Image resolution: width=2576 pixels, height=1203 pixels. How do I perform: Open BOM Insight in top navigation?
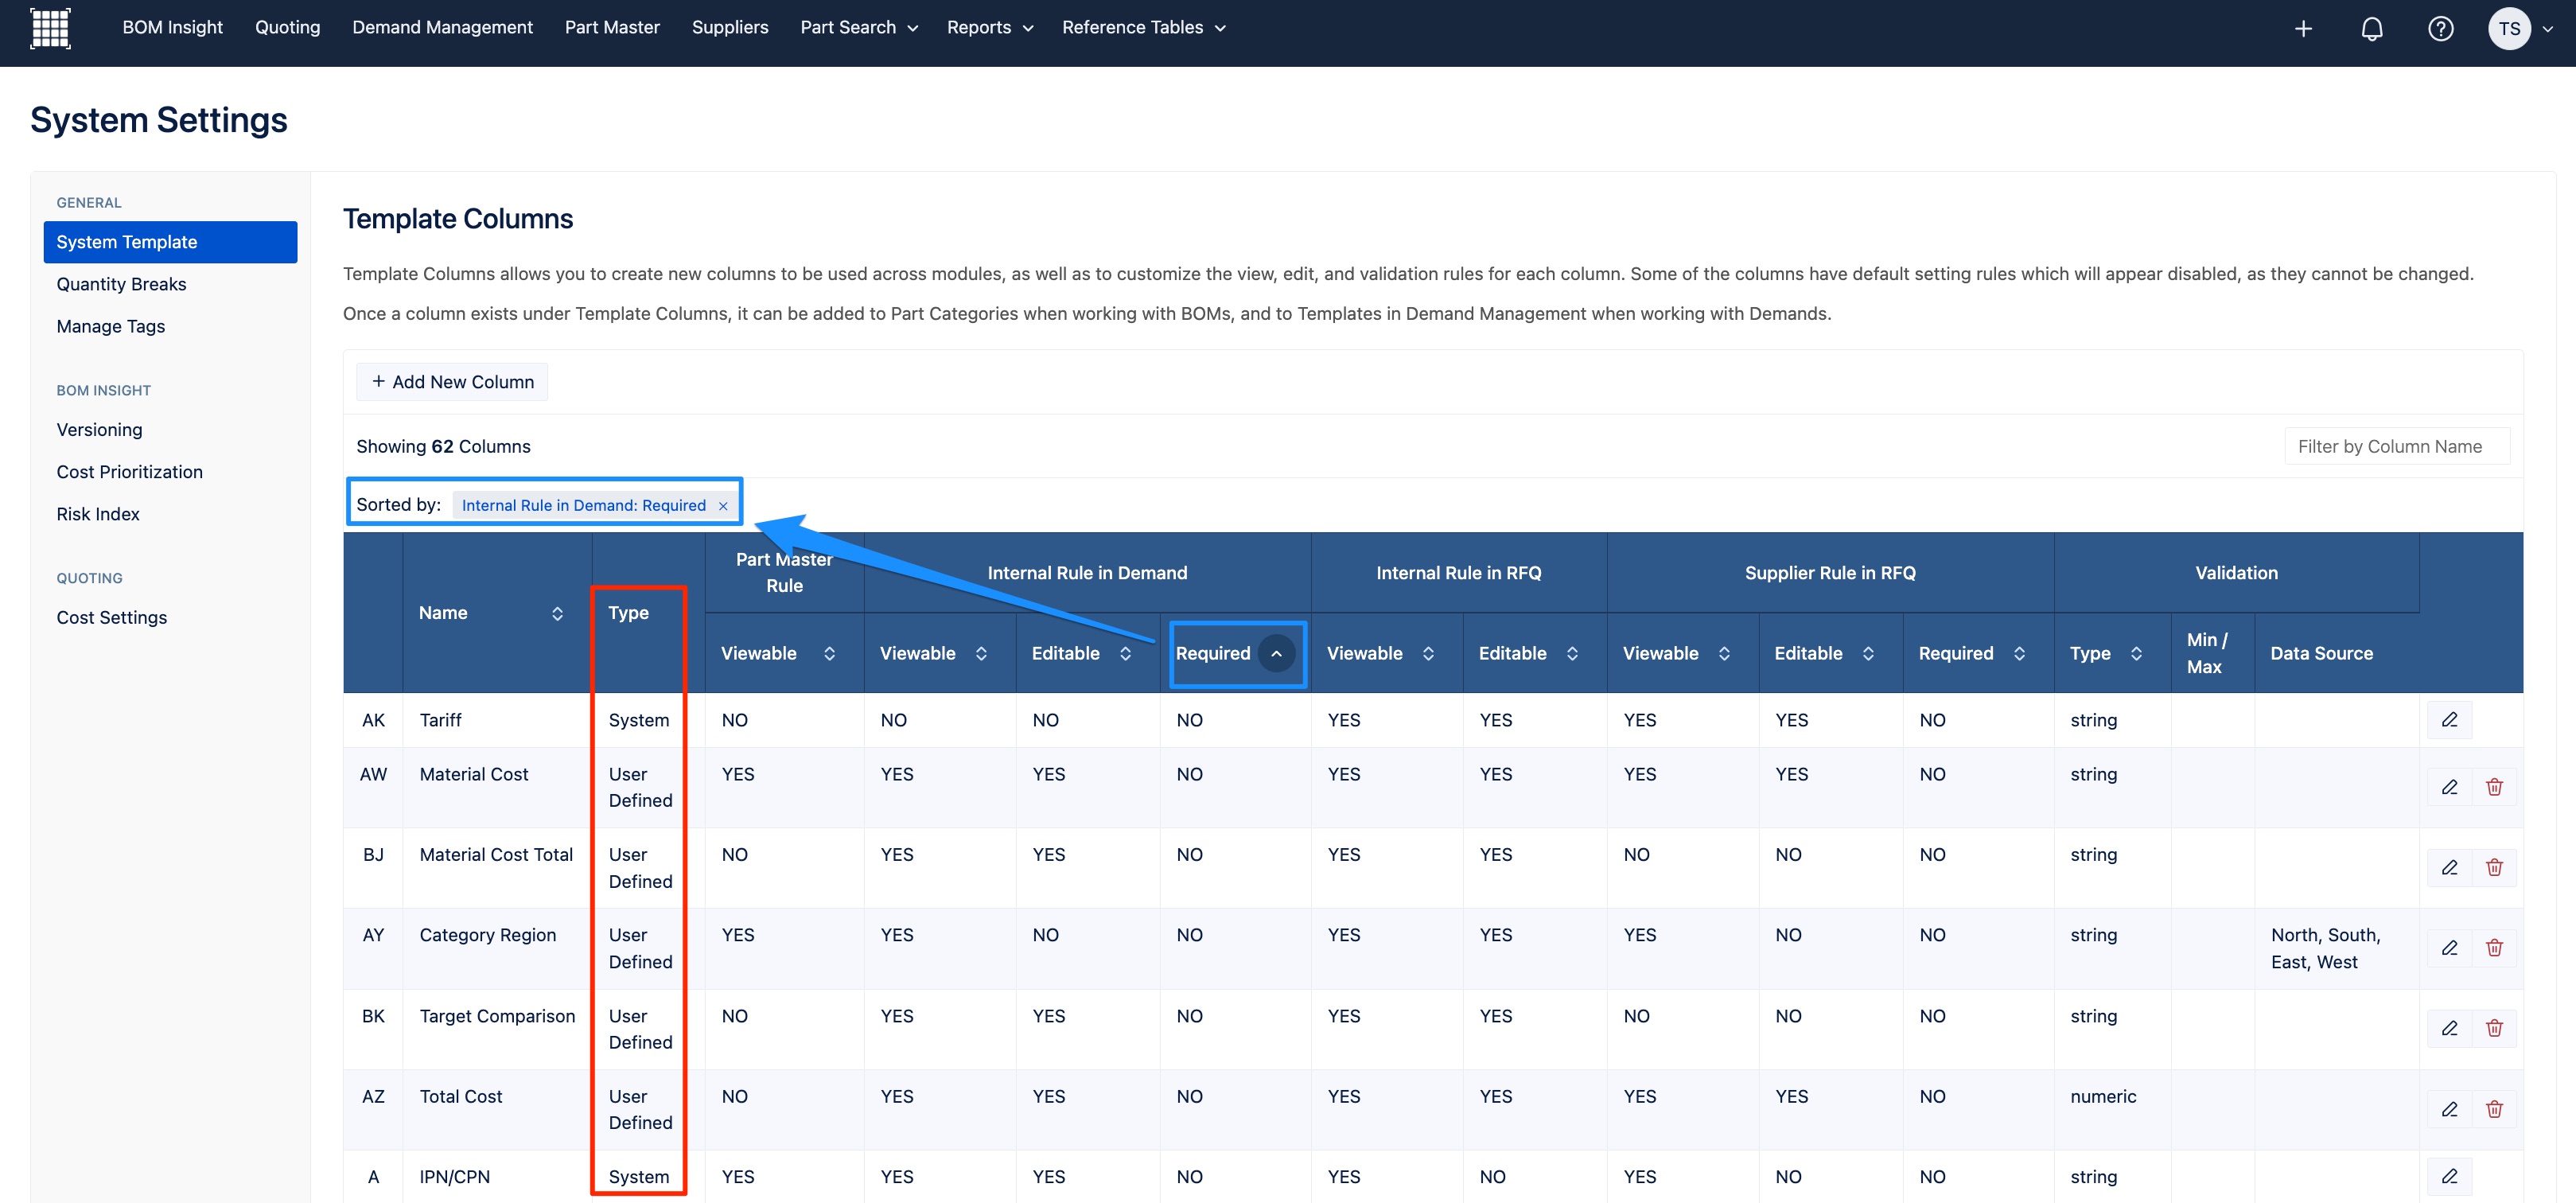pyautogui.click(x=172, y=28)
